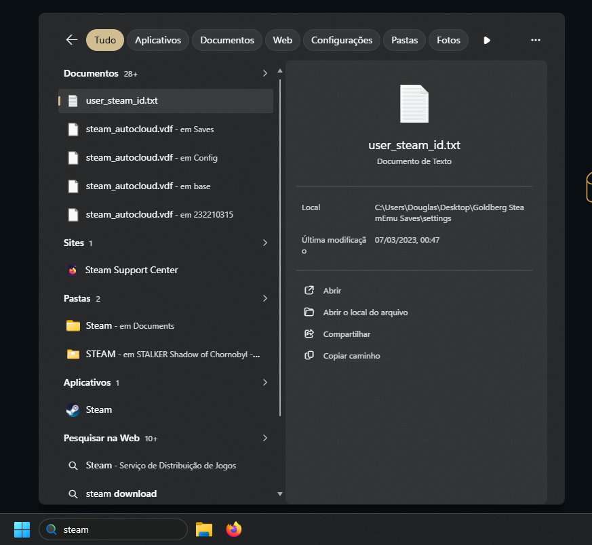The image size is (592, 545).
Task: Open Steam Support Center site result
Action: (165, 270)
